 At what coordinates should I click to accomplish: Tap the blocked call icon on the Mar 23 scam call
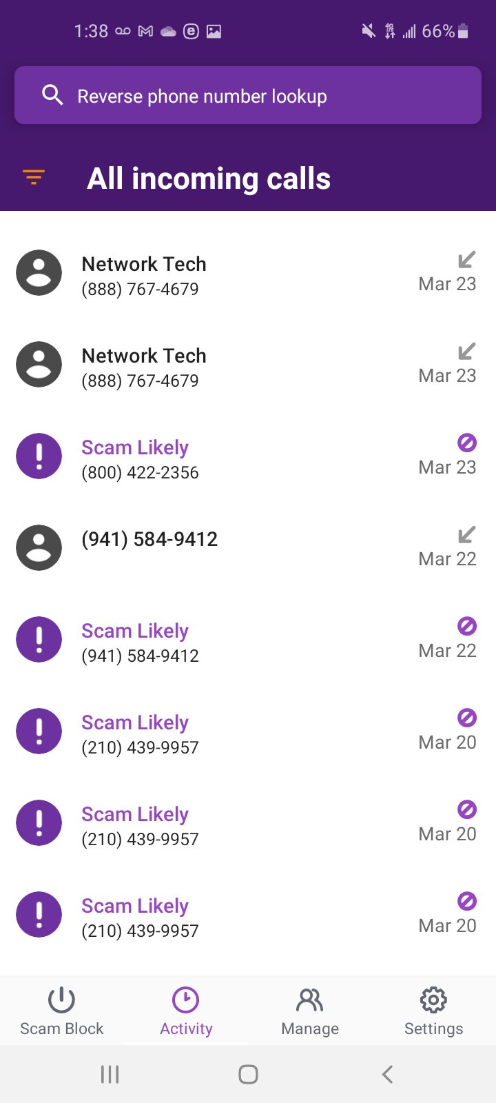click(x=467, y=443)
